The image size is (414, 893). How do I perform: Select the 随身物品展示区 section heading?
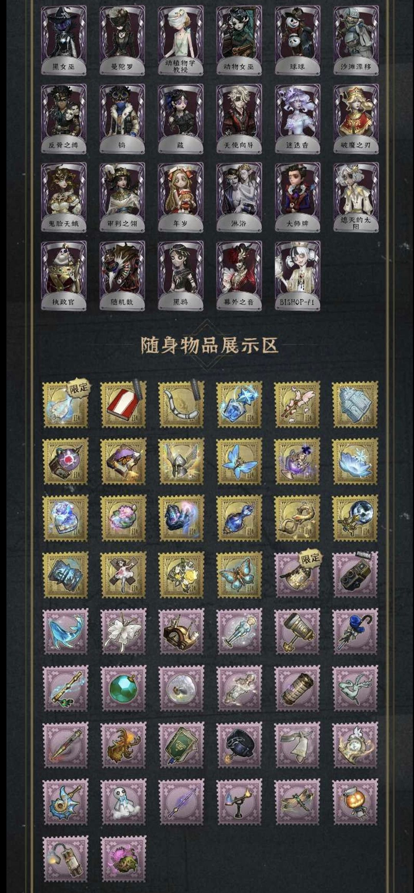[x=209, y=345]
